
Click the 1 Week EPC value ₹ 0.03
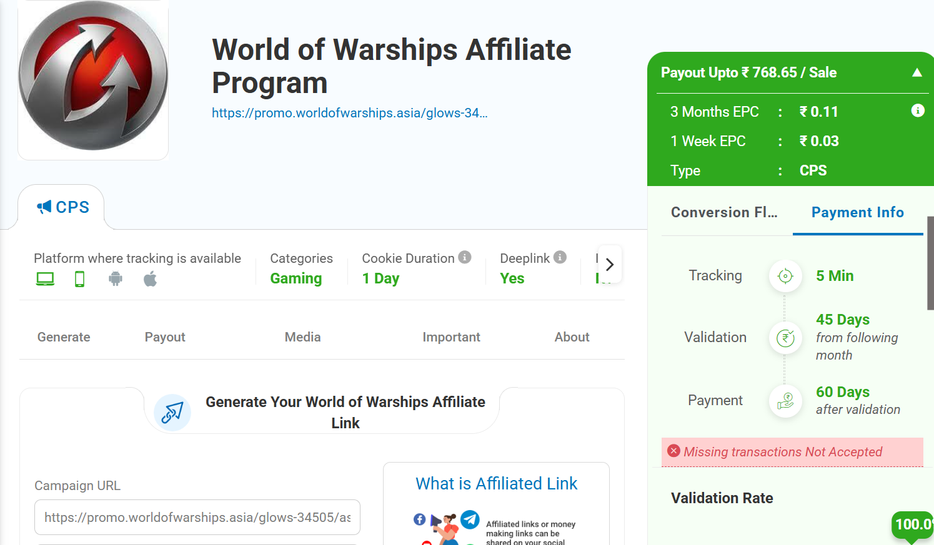819,141
